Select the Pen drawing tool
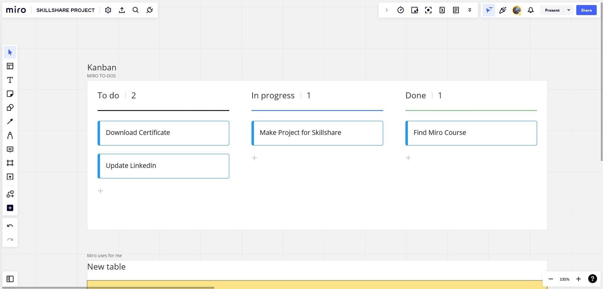603x289 pixels. click(x=10, y=135)
